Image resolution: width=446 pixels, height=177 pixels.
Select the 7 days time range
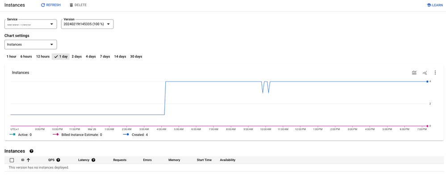105,57
